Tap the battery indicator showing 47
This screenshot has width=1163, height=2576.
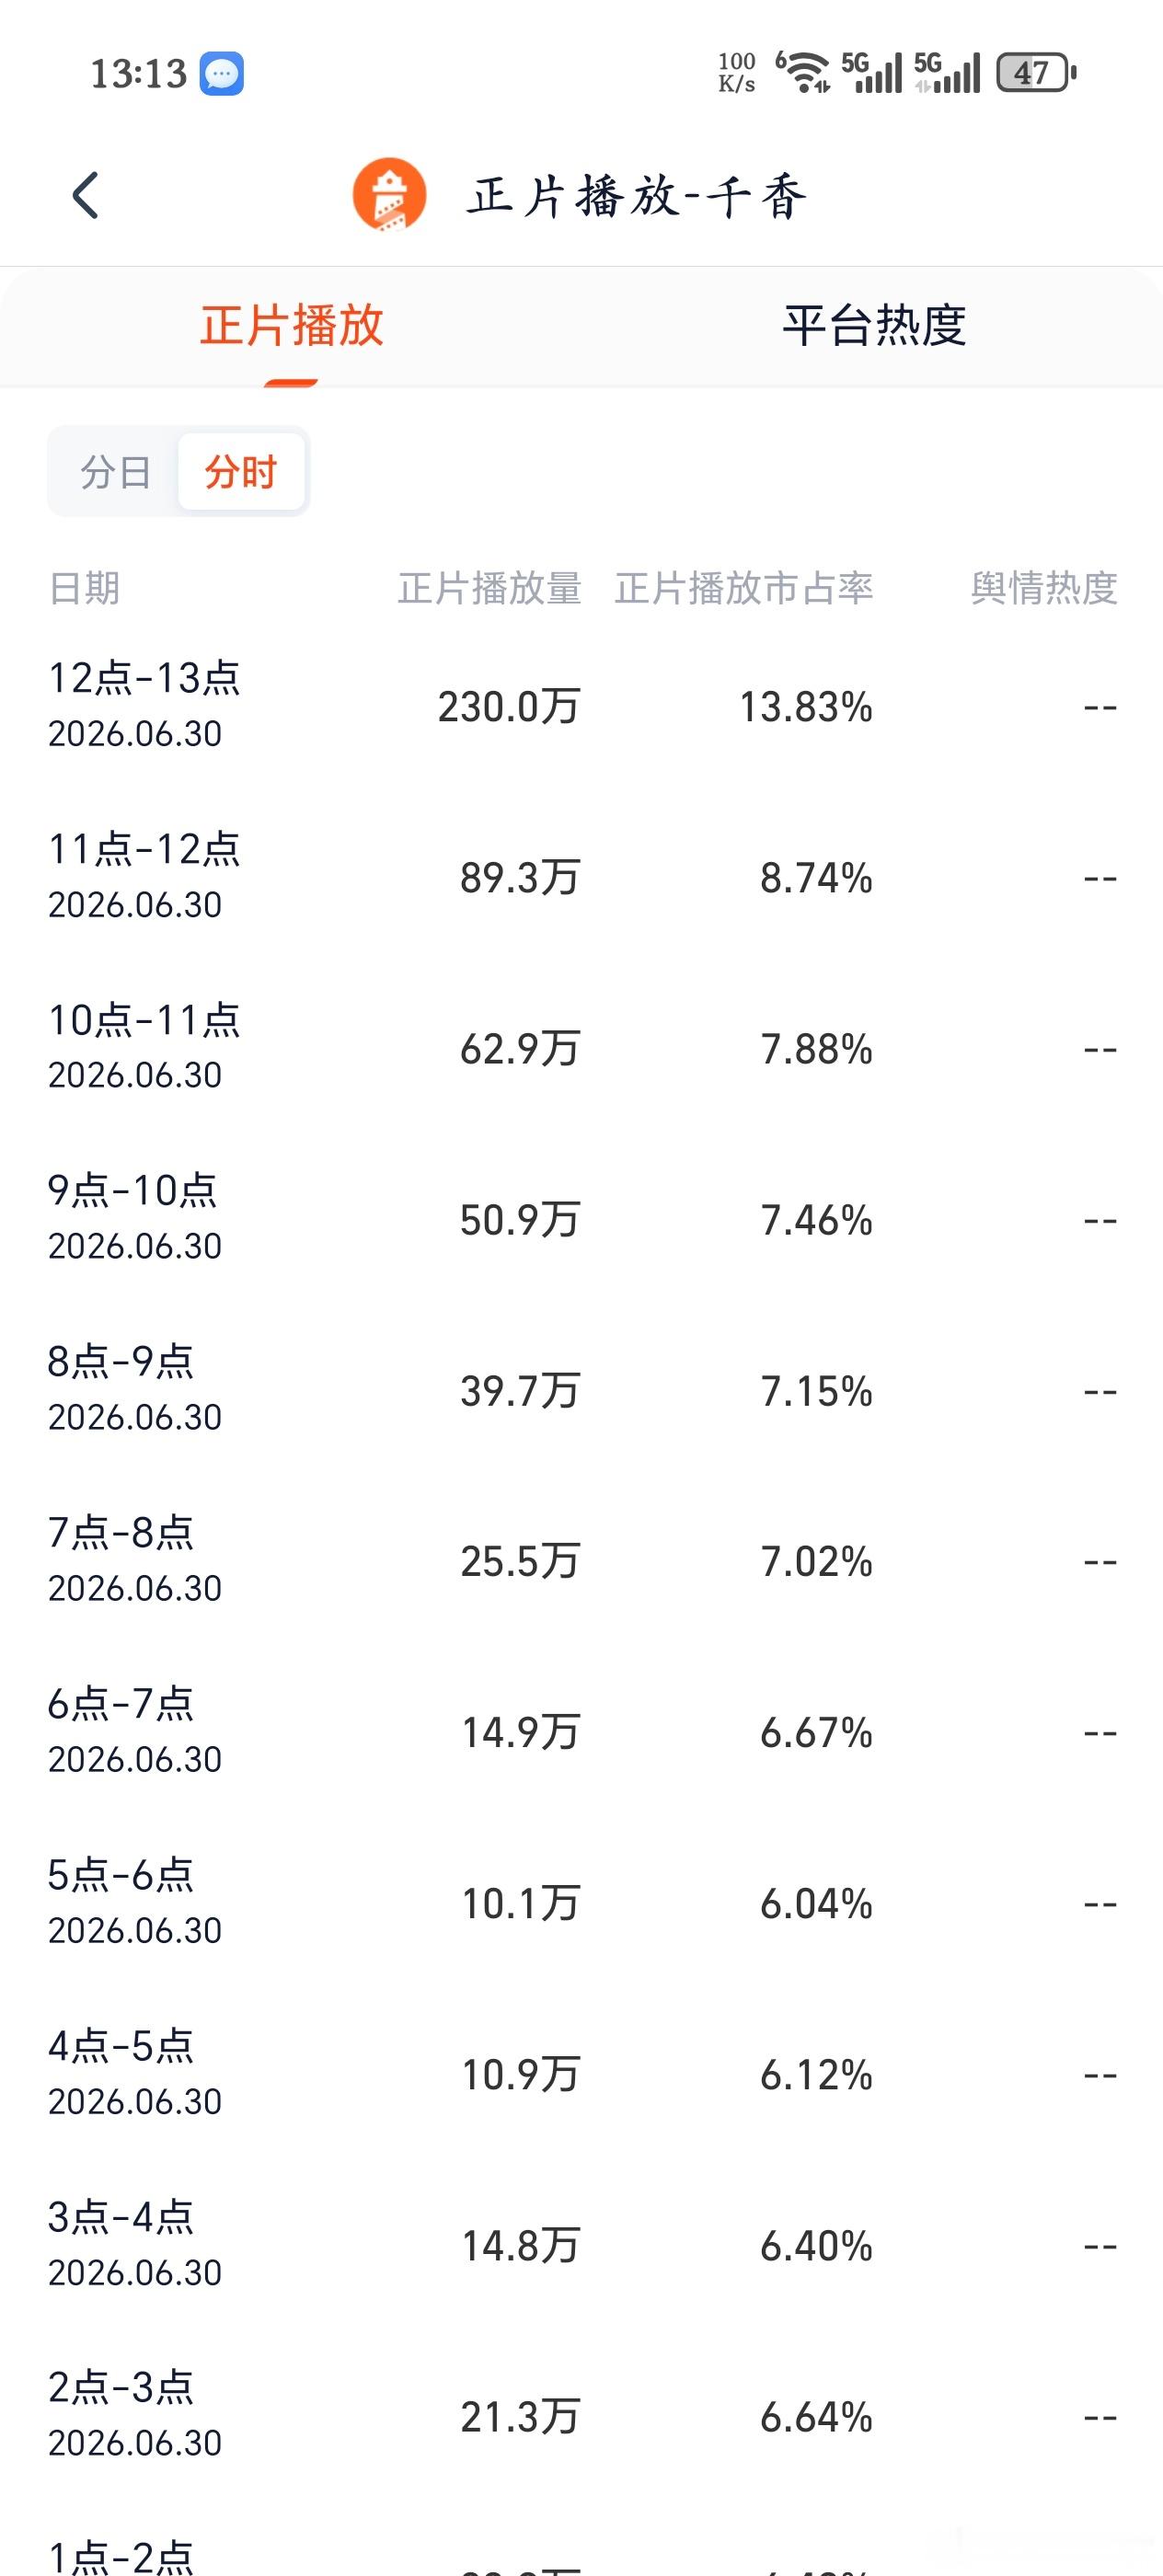tap(1036, 73)
